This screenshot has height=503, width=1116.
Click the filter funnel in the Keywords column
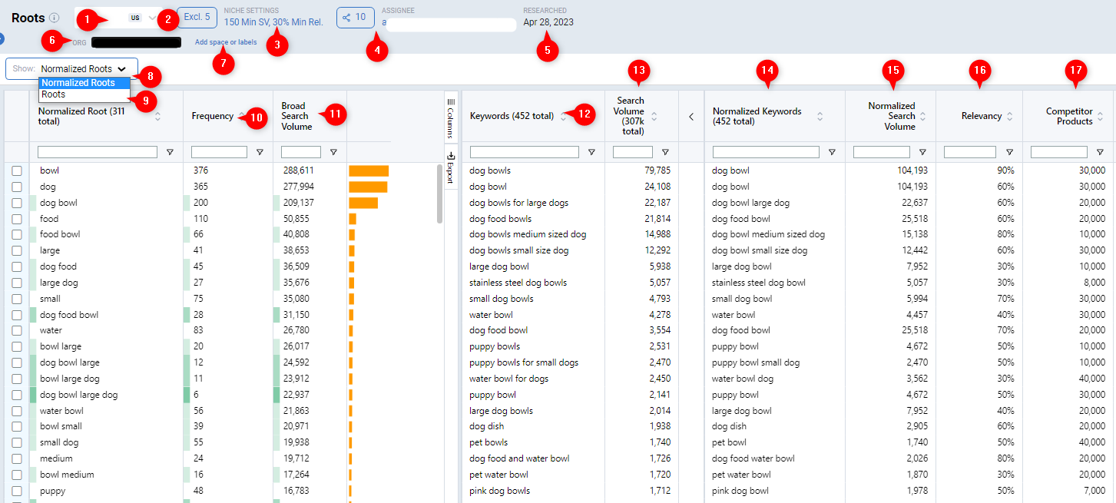click(591, 151)
